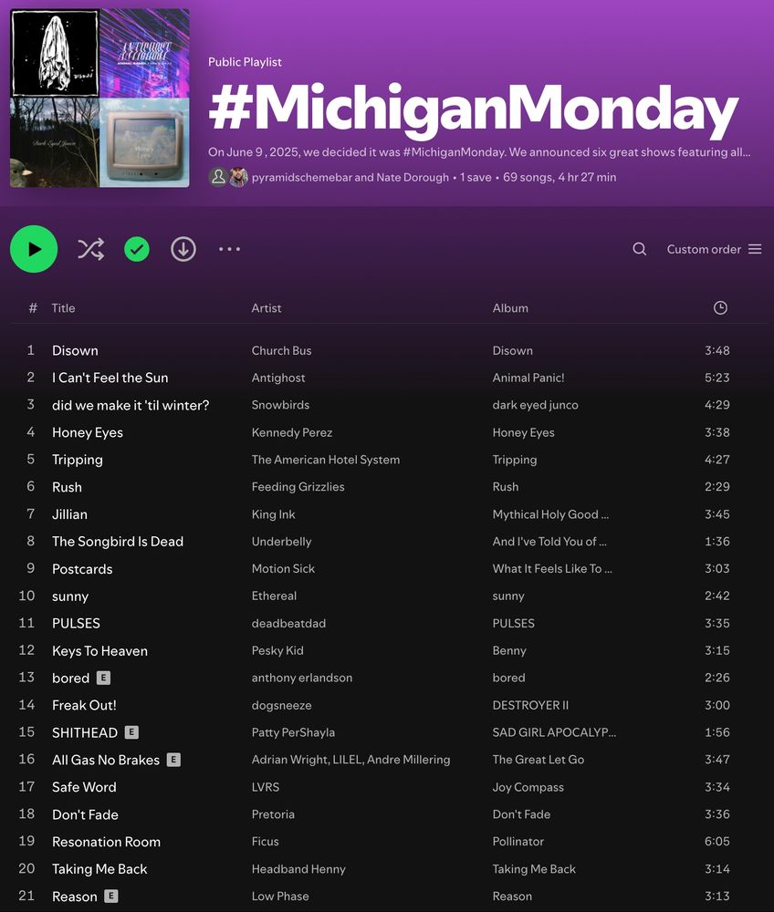Open artist Low Phase
Screen dimensions: 774x912
point(280,896)
